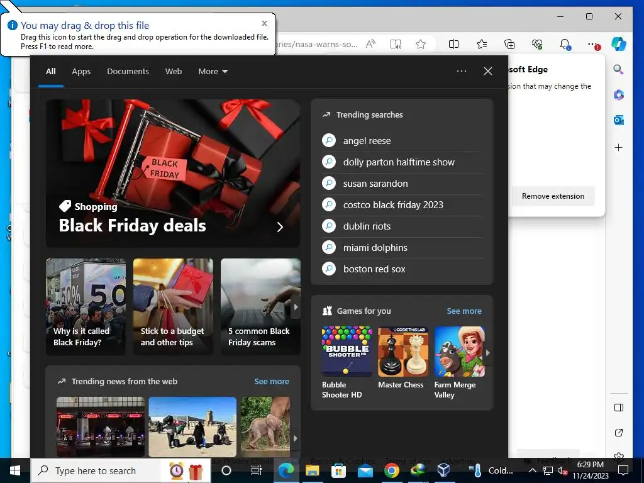
Task: Open Mail app from taskbar
Action: pos(365,470)
